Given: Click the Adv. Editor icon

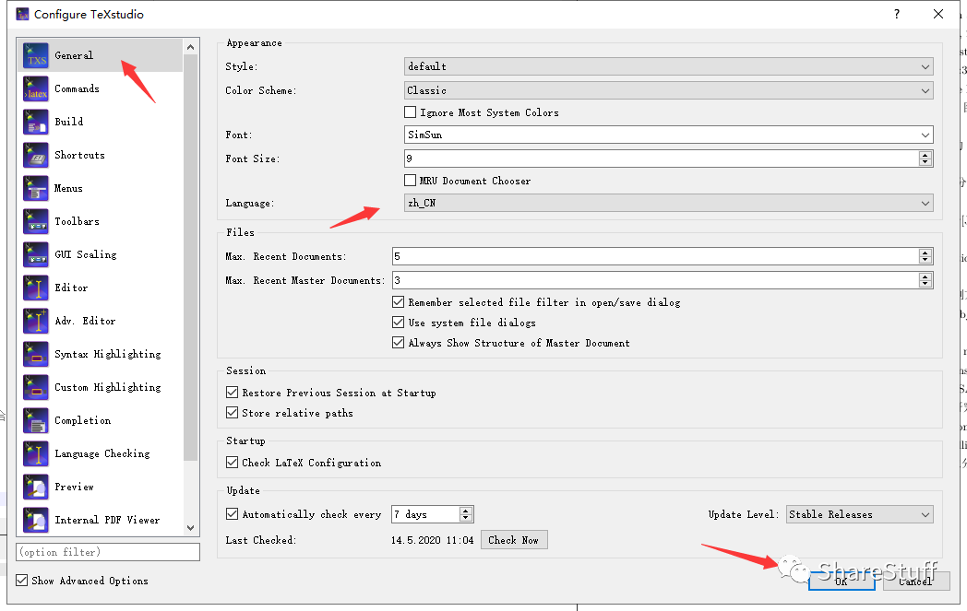Looking at the screenshot, I should pyautogui.click(x=36, y=322).
